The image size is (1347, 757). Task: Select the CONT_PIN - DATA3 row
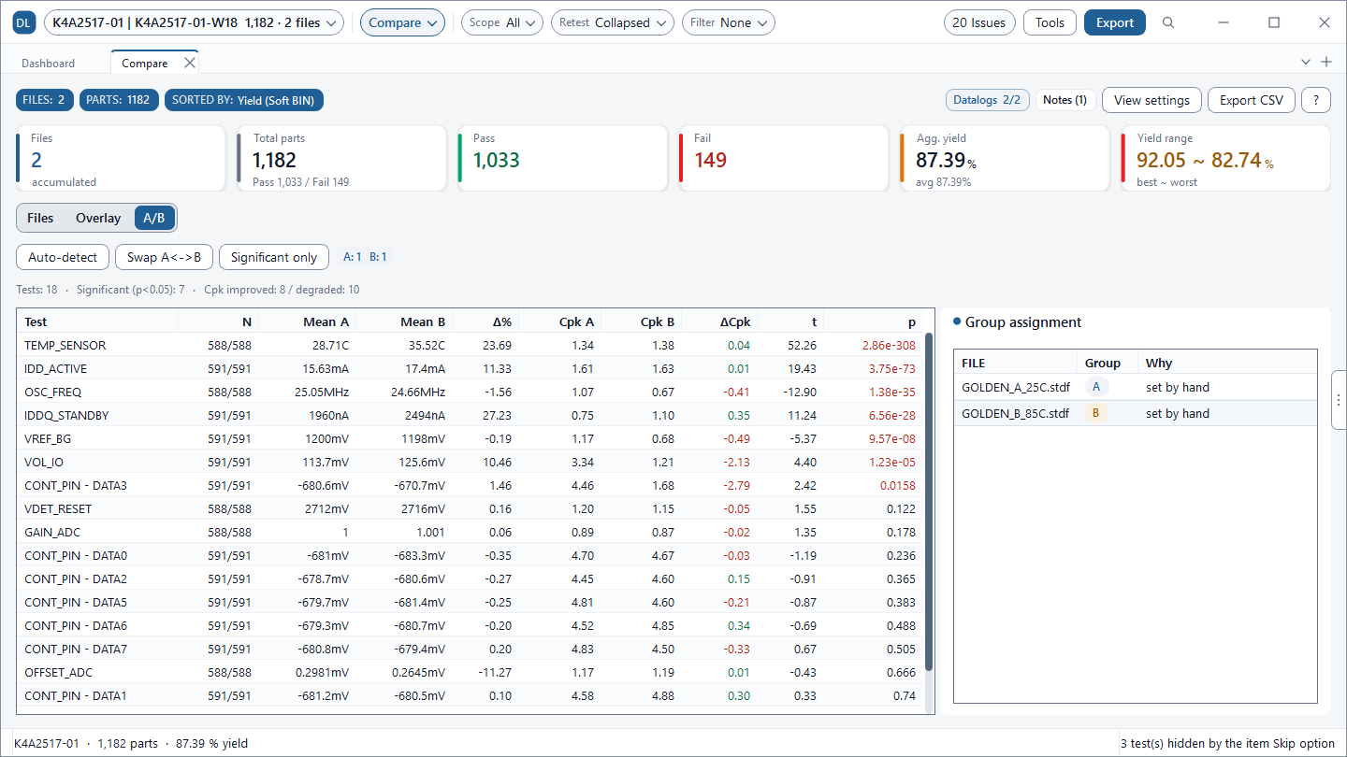click(x=471, y=485)
